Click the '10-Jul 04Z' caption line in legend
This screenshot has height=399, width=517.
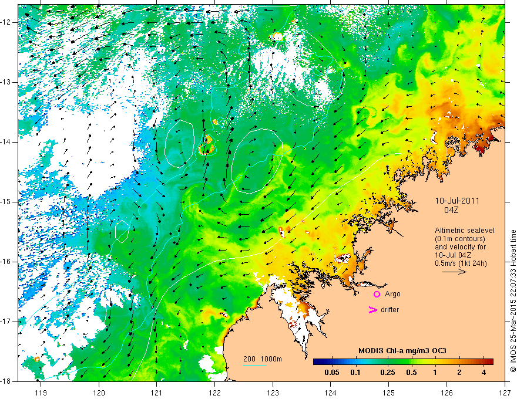453,255
